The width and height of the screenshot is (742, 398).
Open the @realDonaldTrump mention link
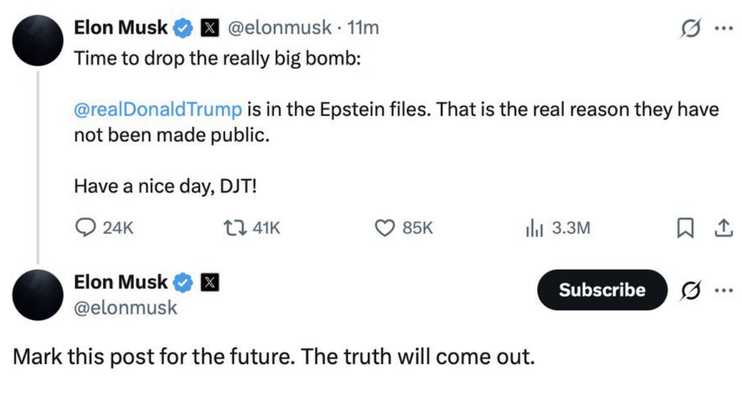[158, 110]
